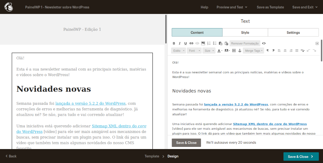Click the Remover Formatação button
The width and height of the screenshot is (323, 163).
(245, 43)
